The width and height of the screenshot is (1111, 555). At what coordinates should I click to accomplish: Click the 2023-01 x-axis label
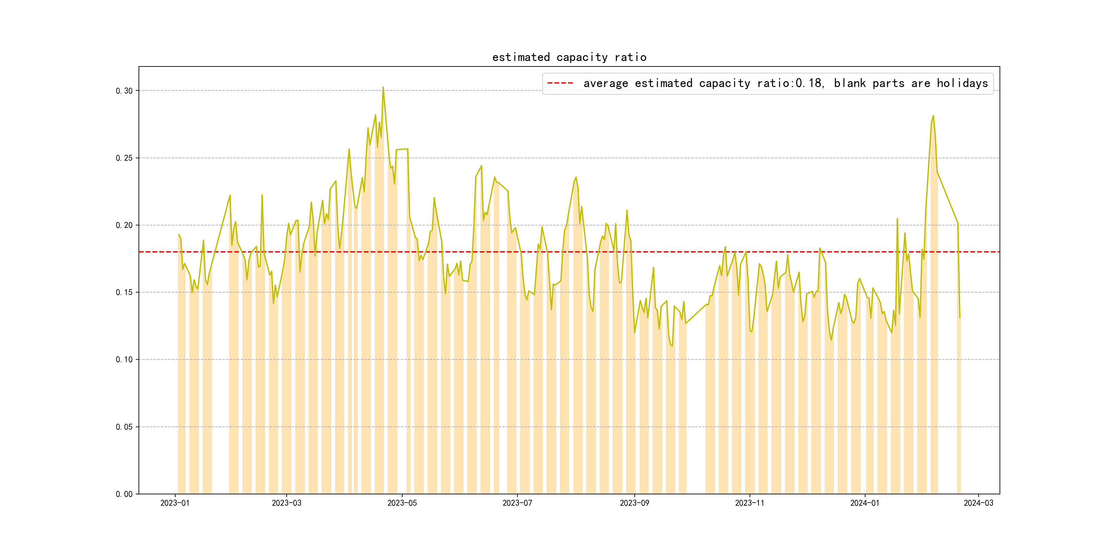click(175, 503)
